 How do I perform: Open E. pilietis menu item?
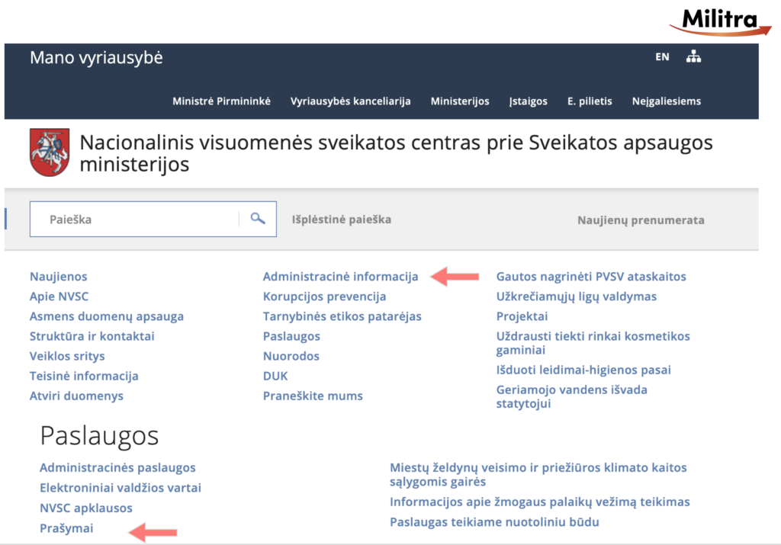tap(590, 101)
